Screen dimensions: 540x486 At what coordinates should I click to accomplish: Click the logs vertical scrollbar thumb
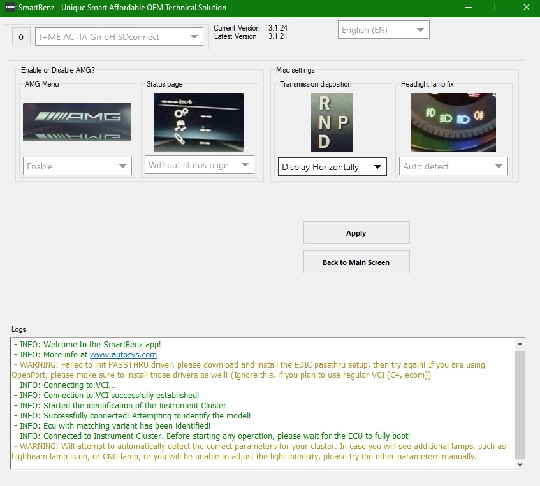[520, 404]
